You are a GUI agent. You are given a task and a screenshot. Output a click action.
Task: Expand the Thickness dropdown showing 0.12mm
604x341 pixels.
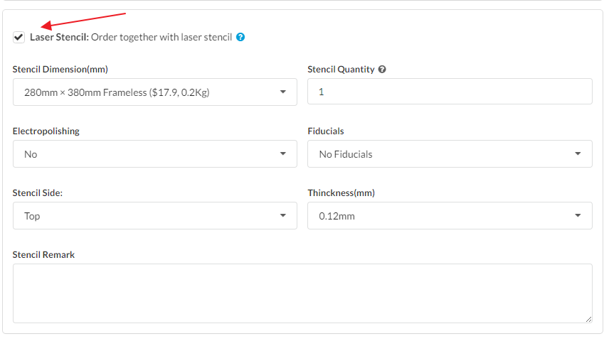[x=449, y=216]
